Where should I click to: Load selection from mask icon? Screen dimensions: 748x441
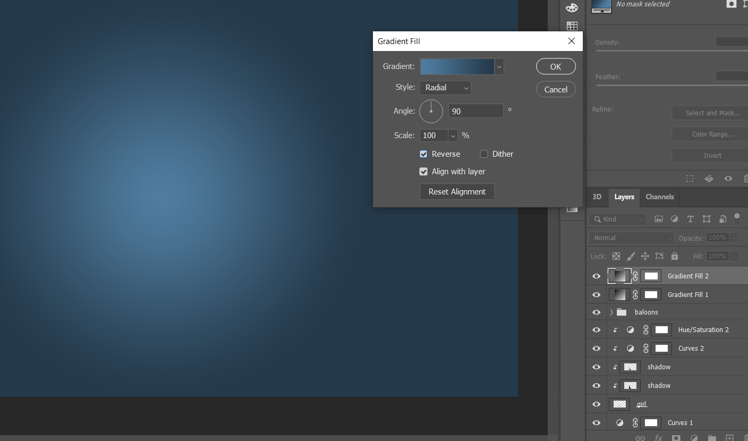click(x=690, y=179)
